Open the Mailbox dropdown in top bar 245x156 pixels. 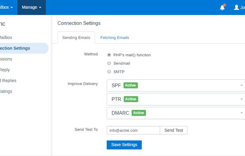pos(6,8)
